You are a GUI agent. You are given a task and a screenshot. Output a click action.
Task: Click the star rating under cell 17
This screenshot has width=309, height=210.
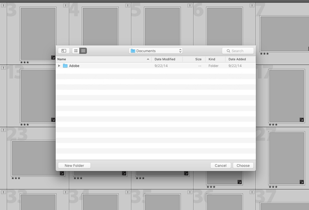[273, 124]
